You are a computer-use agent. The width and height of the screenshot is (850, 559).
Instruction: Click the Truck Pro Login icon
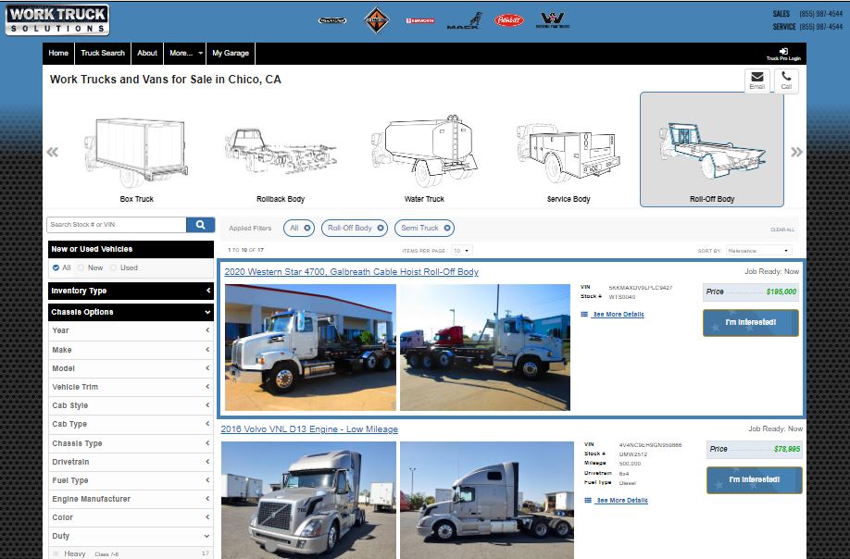783,52
